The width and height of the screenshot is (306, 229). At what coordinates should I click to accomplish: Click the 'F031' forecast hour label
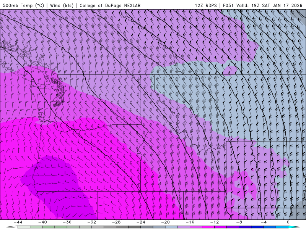(x=228, y=5)
